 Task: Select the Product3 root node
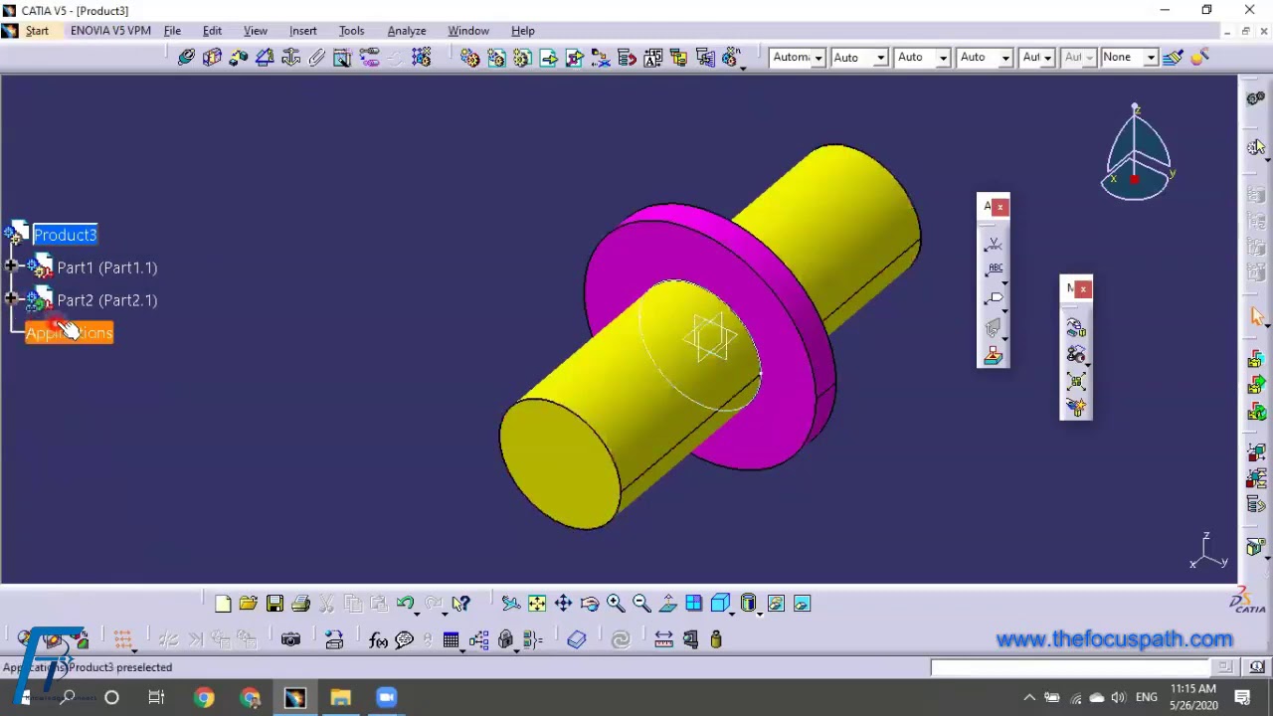pos(65,235)
